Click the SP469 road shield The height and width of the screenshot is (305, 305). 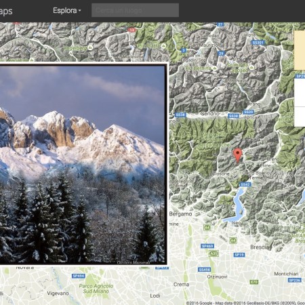click(207, 246)
